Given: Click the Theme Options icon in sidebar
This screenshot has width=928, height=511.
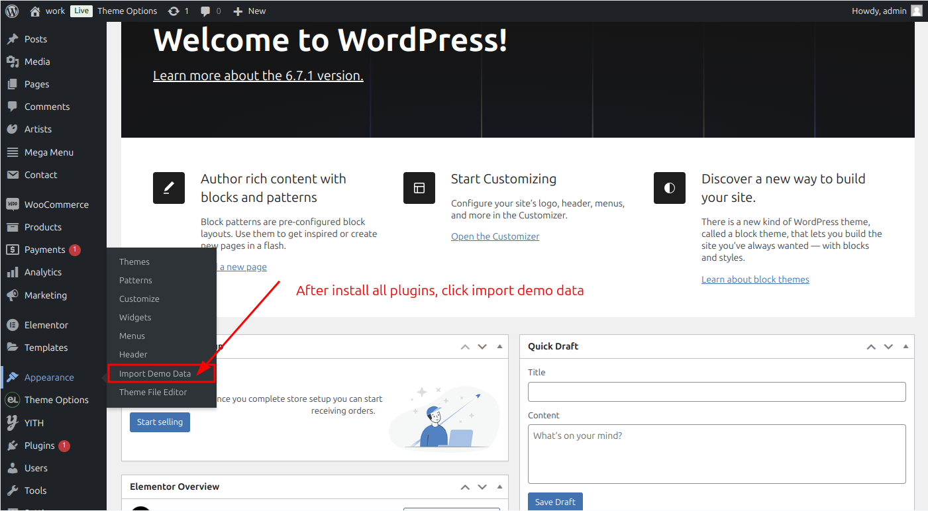Looking at the screenshot, I should click(12, 400).
